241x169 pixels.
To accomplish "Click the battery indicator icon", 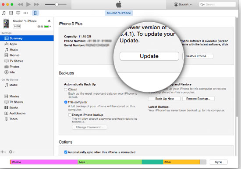I will tap(46, 27).
